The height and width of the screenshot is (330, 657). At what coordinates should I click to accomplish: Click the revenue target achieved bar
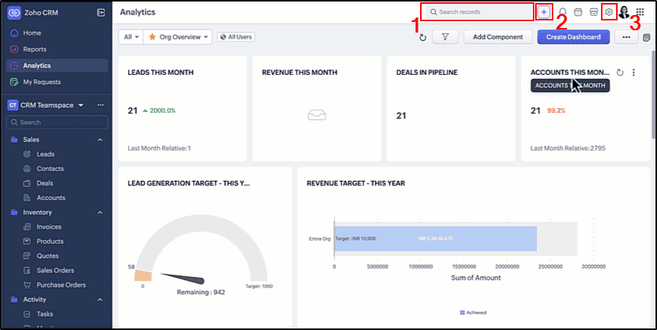click(435, 238)
